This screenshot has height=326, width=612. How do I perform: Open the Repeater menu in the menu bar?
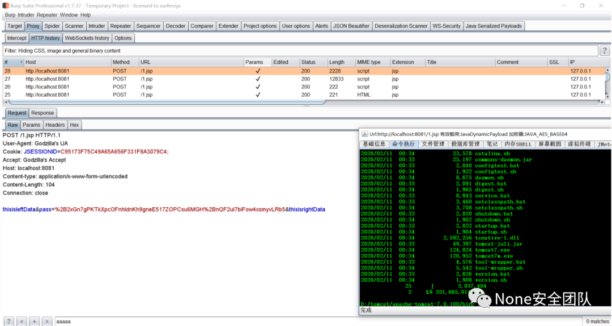click(x=47, y=15)
